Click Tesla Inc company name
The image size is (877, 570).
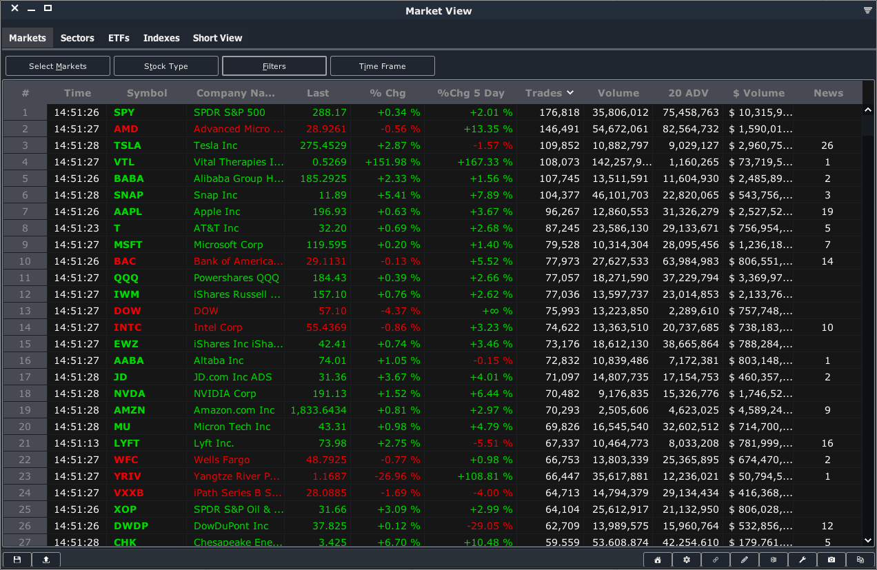(x=216, y=145)
